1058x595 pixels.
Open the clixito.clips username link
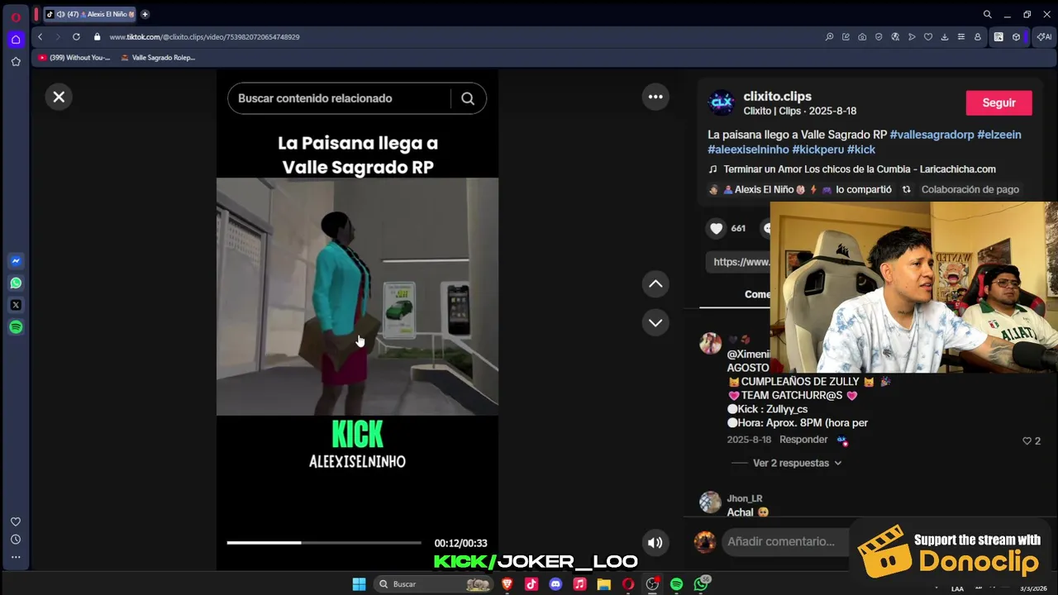coord(777,96)
